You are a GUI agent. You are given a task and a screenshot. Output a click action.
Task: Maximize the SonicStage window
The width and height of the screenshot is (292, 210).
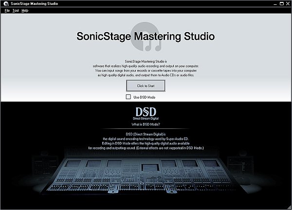click(x=282, y=3)
